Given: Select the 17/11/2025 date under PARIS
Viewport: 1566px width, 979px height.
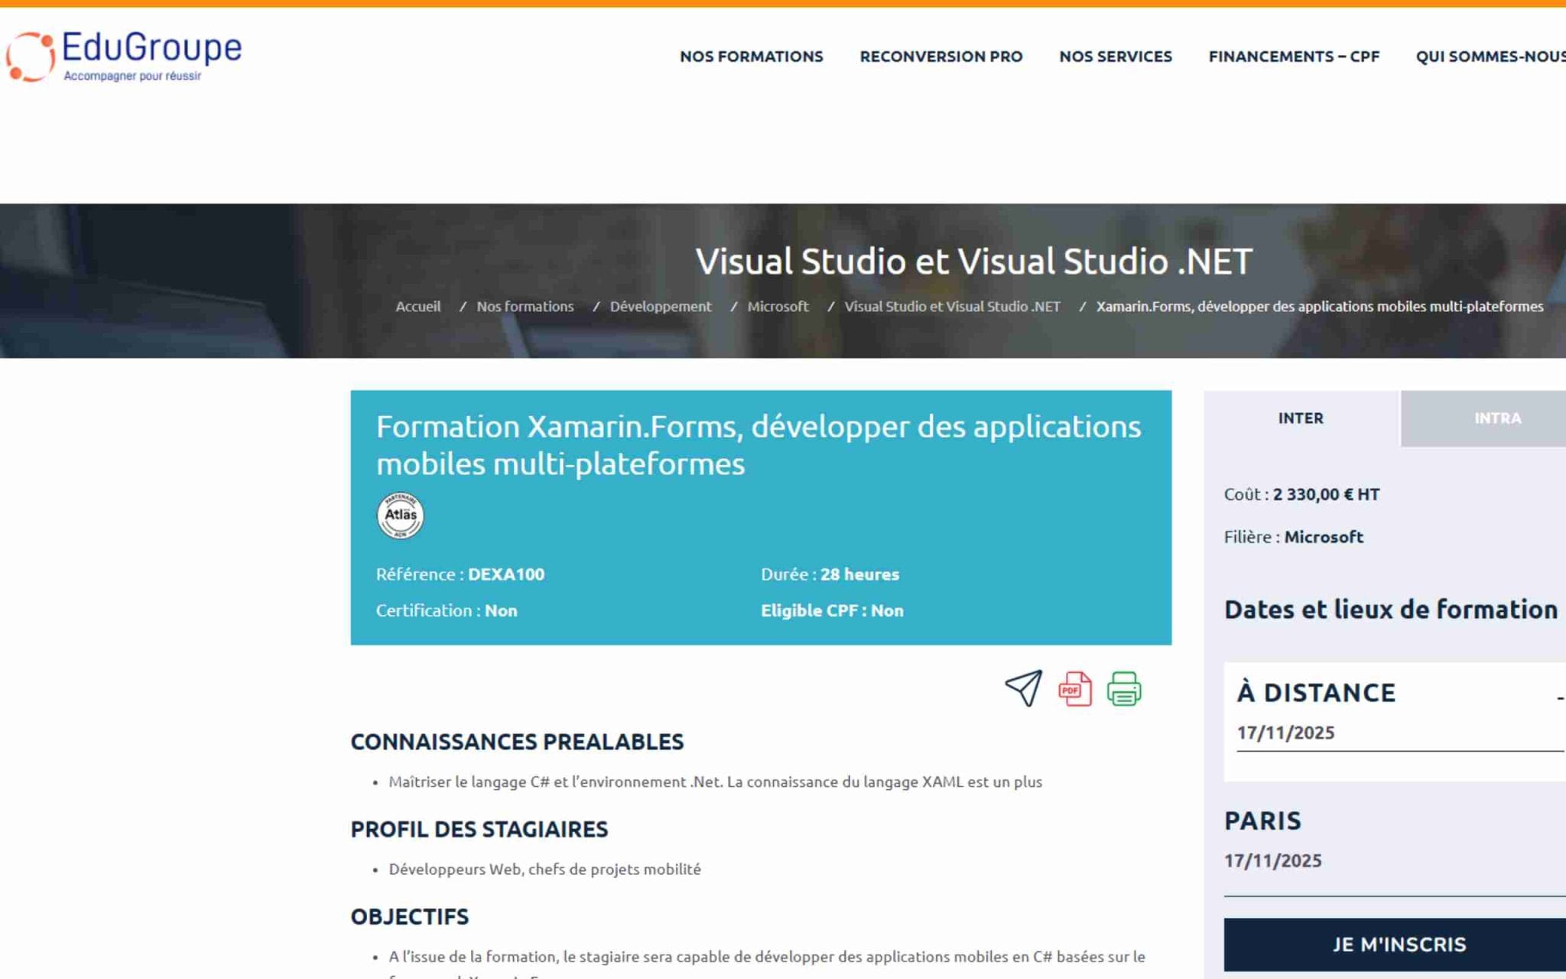Looking at the screenshot, I should pyautogui.click(x=1272, y=860).
